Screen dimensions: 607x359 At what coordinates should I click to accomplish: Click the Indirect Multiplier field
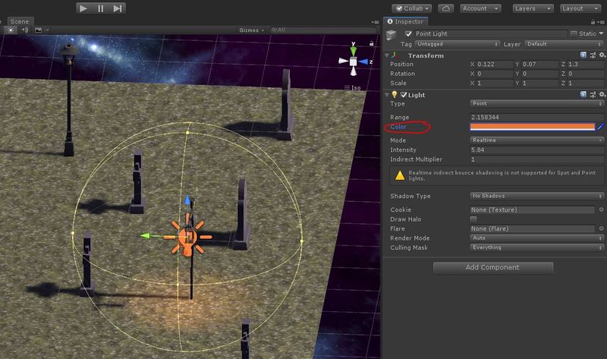536,159
